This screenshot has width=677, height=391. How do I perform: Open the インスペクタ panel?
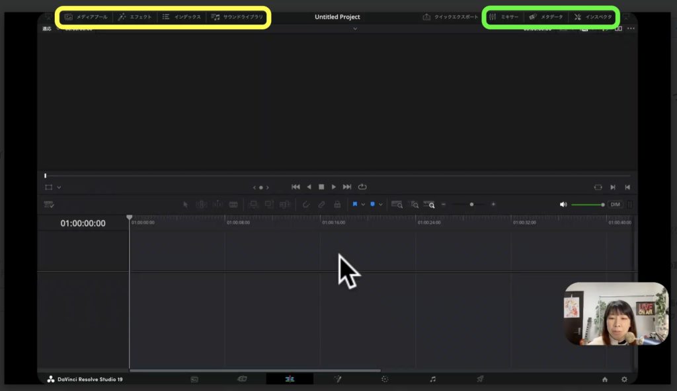[592, 17]
